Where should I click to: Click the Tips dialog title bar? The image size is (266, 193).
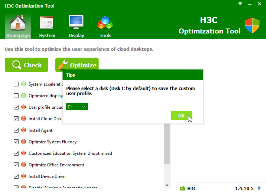pyautogui.click(x=133, y=75)
